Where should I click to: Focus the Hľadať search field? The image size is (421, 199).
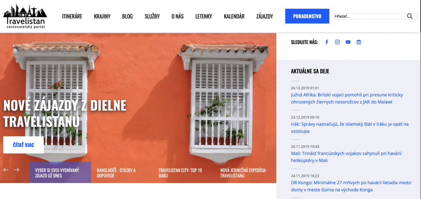pos(370,16)
